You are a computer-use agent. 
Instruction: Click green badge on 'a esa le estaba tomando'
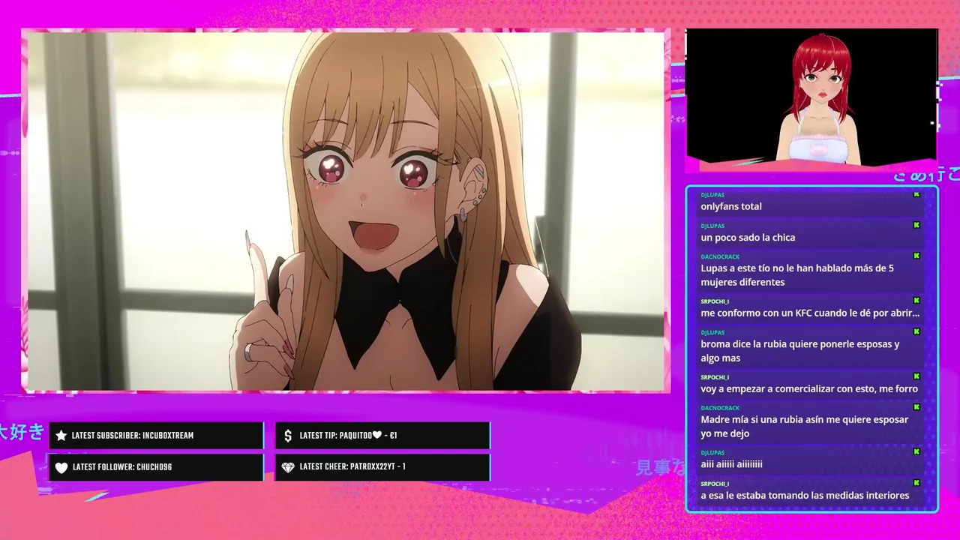pyautogui.click(x=916, y=483)
